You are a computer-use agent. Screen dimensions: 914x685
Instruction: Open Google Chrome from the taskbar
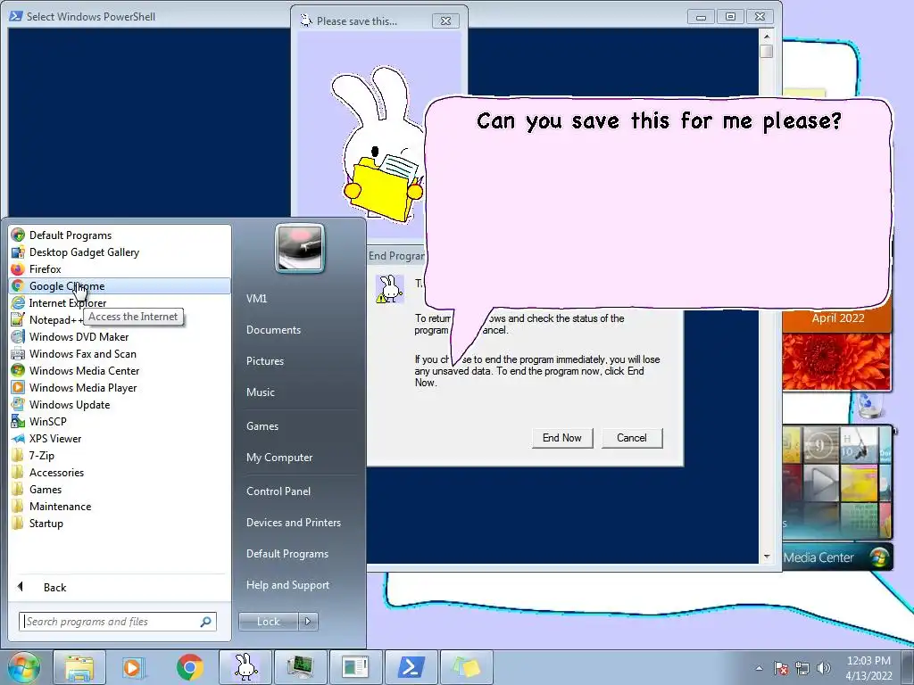tap(189, 667)
